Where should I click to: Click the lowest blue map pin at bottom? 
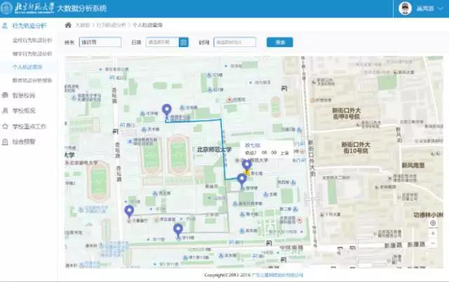(178, 229)
